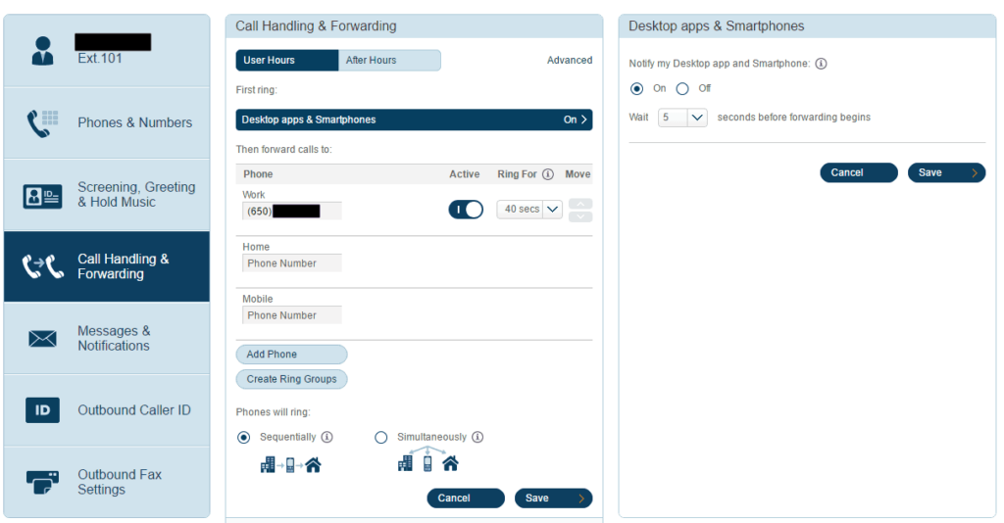Click the Screening, Greeting ID card icon

[x=42, y=196]
